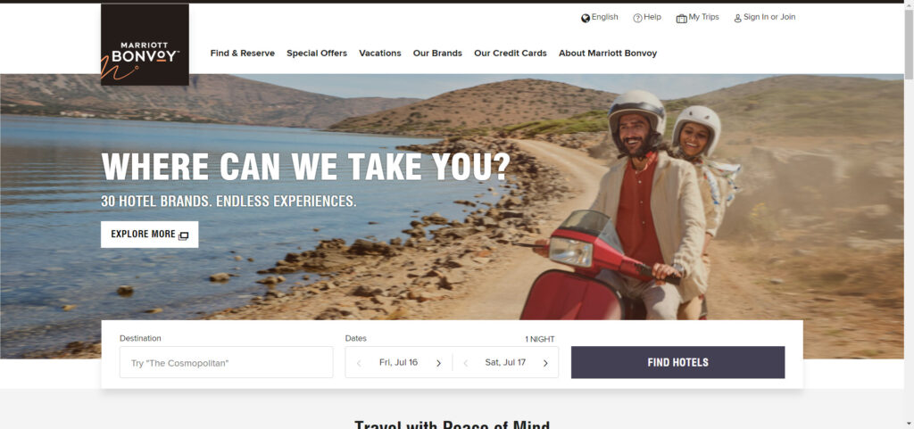914x429 pixels.
Task: Advance check-out date with right arrow
Action: [545, 363]
